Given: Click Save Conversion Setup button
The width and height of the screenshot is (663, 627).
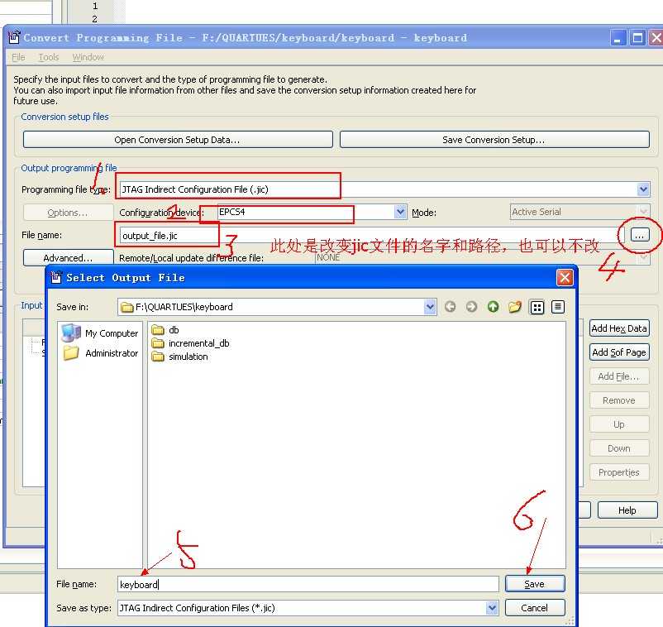Looking at the screenshot, I should click(x=494, y=140).
